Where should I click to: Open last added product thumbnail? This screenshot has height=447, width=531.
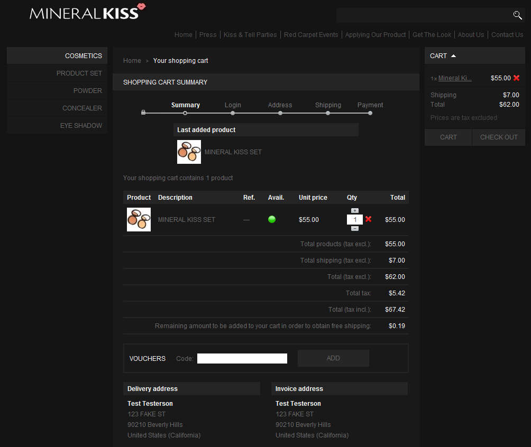(189, 152)
